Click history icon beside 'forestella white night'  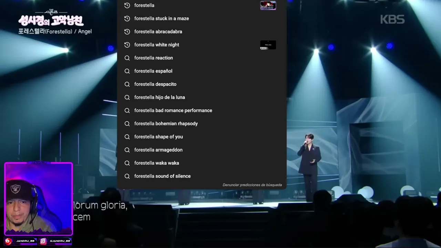(x=127, y=45)
